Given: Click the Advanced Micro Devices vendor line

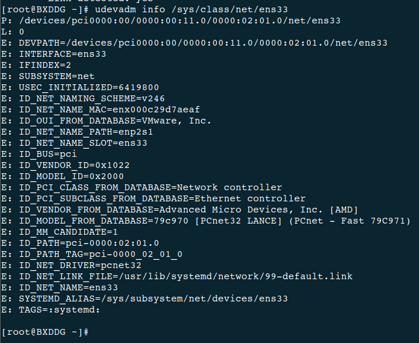Looking at the screenshot, I should coord(188,210).
